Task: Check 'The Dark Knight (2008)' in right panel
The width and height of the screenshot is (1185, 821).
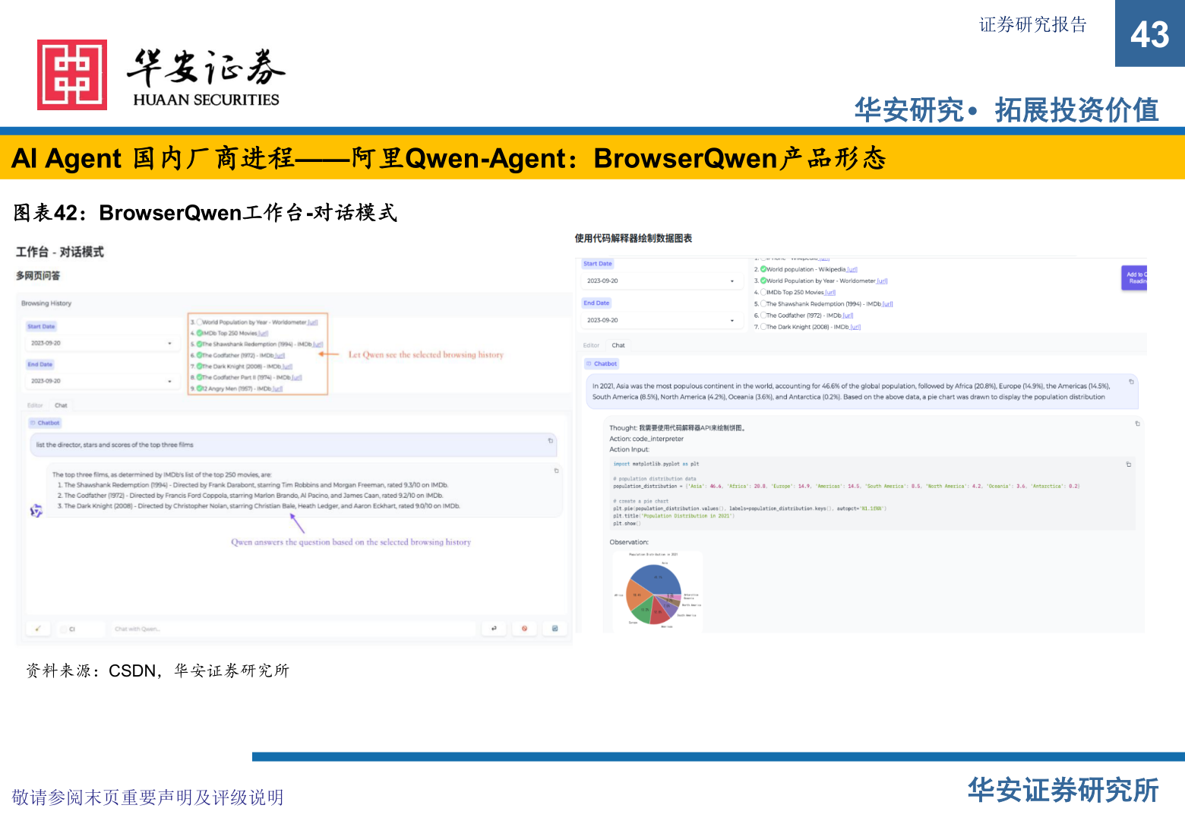Action: (763, 327)
